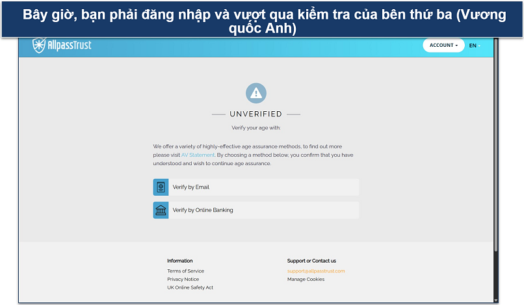Image resolution: width=524 pixels, height=305 pixels.
Task: Open Terms of Service in footer
Action: [185, 271]
